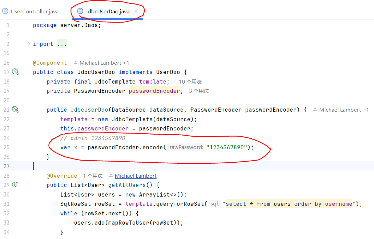Click the @Override annotation
The image size is (374, 239).
(62, 176)
